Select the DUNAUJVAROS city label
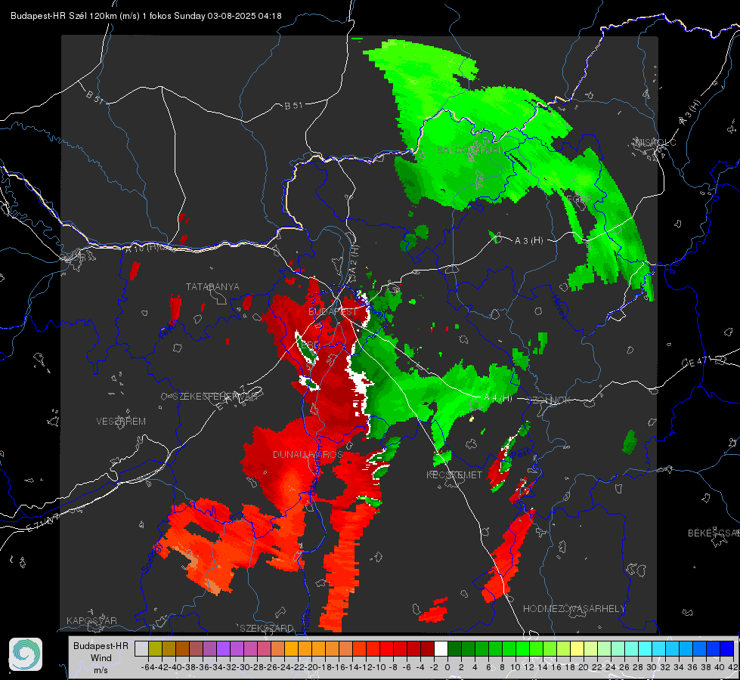 [308, 454]
